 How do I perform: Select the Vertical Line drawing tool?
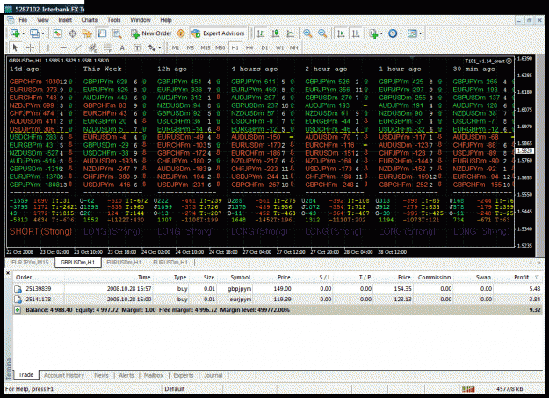click(x=48, y=47)
